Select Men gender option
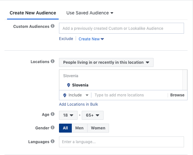This screenshot has height=155, width=193. [x=79, y=128]
